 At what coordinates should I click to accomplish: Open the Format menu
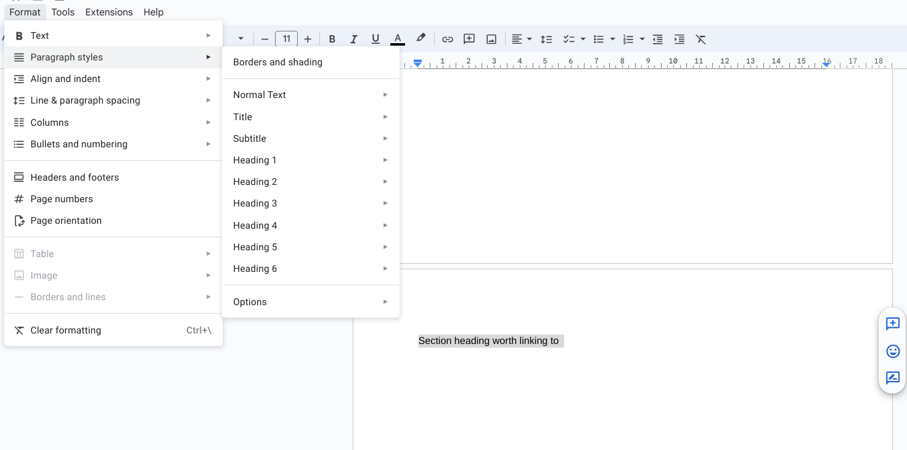pos(25,12)
